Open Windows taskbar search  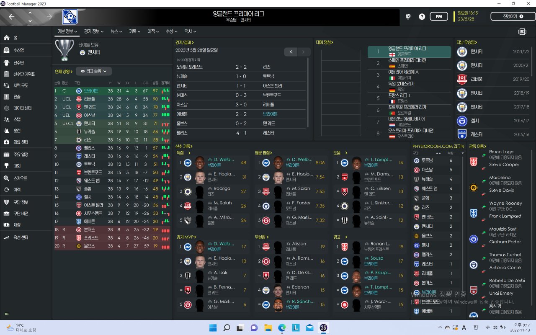click(x=227, y=327)
